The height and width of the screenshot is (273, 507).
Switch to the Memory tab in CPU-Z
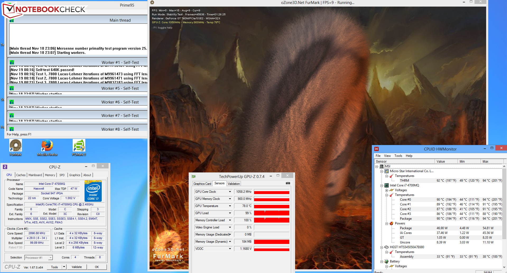coord(50,175)
